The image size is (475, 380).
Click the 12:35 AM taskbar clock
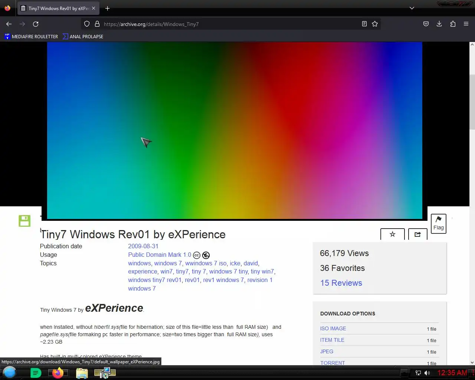point(452,373)
